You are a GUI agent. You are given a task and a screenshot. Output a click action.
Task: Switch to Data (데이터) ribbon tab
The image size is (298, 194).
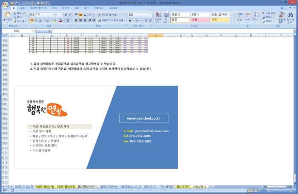point(66,8)
